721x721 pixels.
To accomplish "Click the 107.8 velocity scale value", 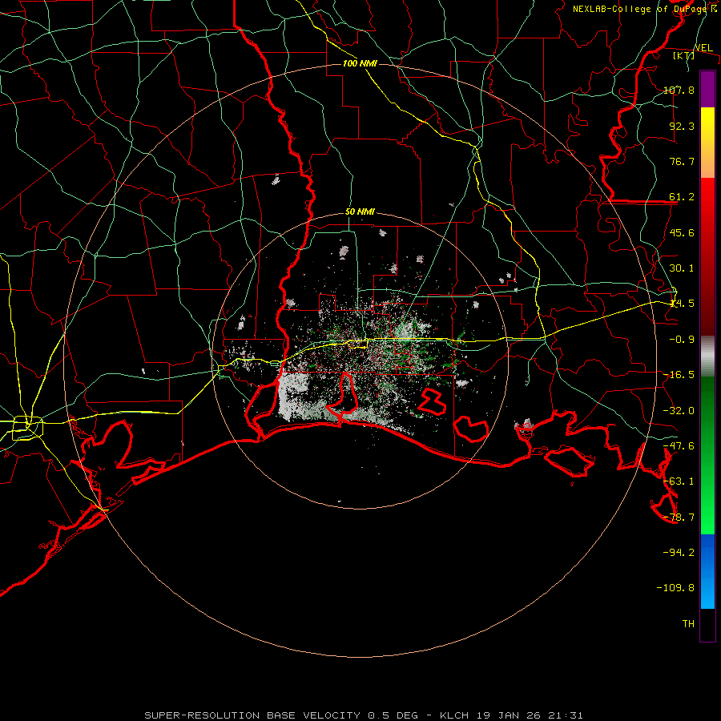I will tap(679, 90).
